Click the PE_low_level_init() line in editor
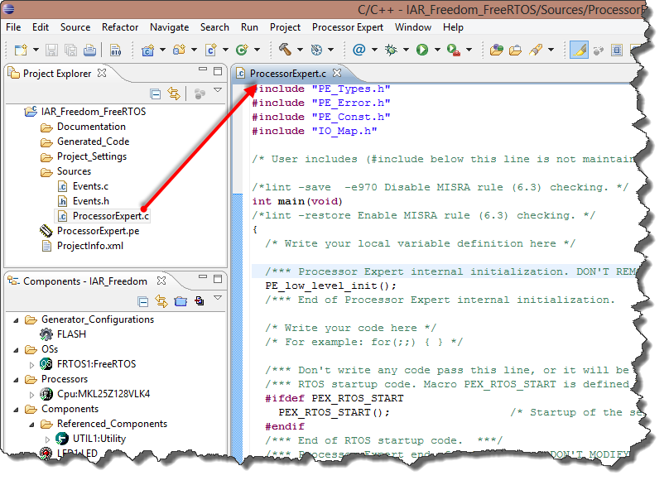This screenshot has height=485, width=669. 330,286
